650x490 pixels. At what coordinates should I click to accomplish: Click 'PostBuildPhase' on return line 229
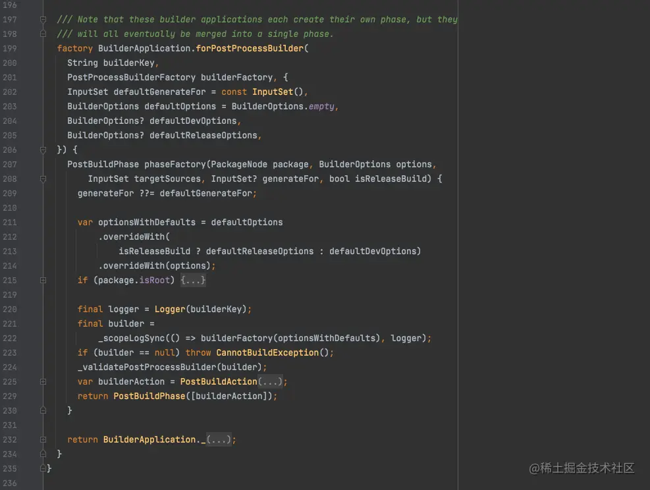149,396
